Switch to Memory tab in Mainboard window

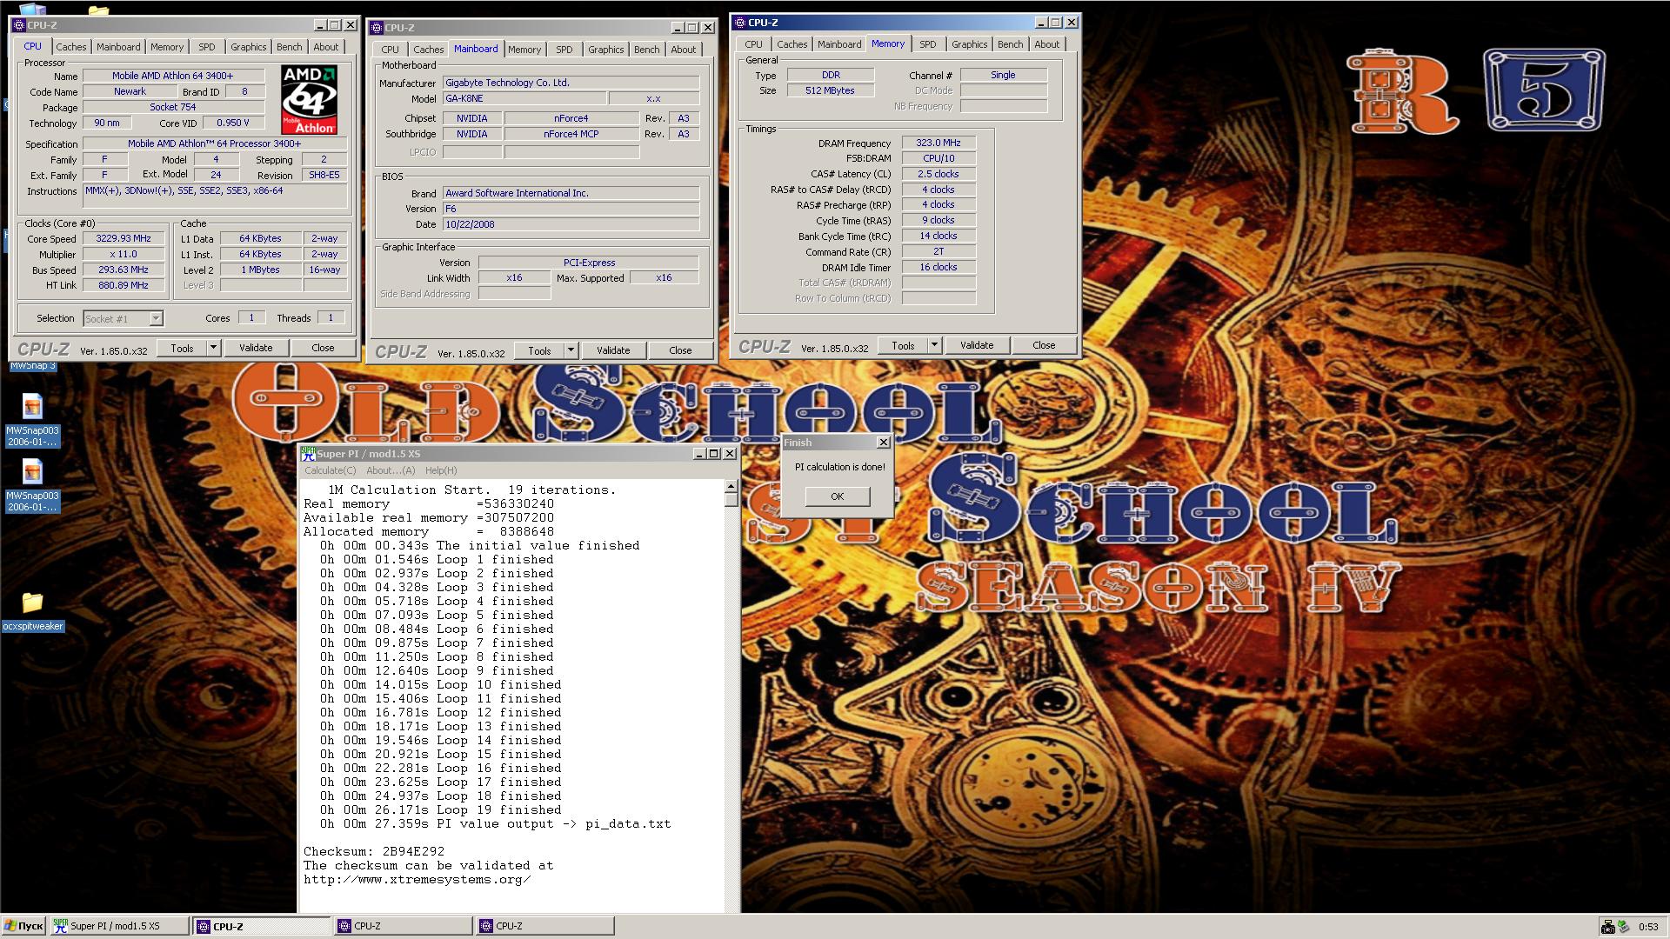(524, 50)
